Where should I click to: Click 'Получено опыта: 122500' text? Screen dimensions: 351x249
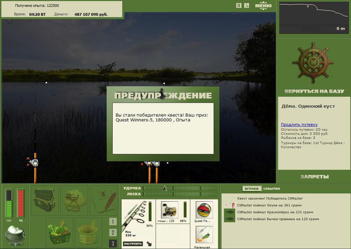tap(37, 6)
